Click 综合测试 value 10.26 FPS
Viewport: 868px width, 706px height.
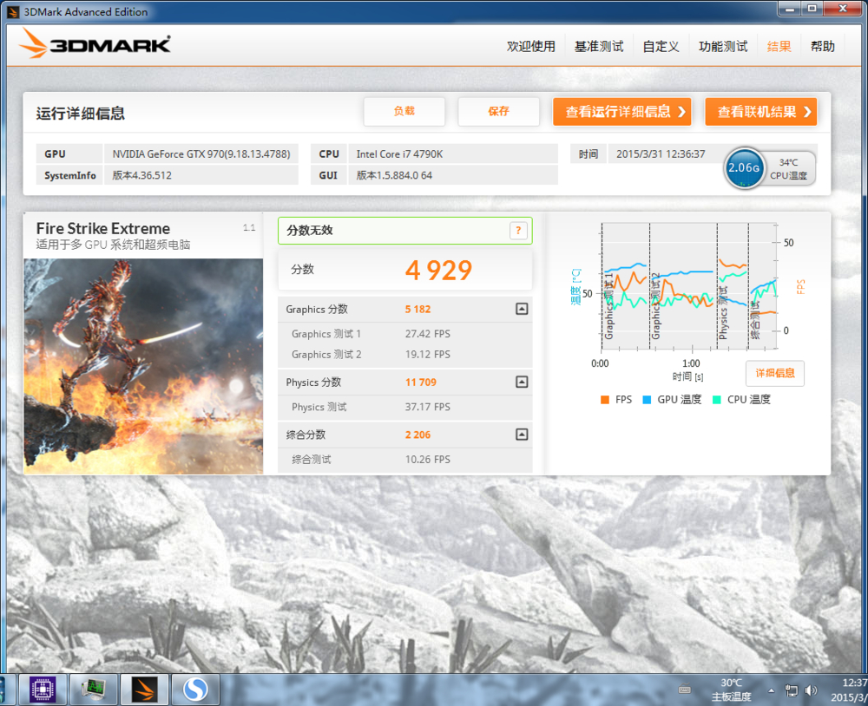tap(427, 459)
